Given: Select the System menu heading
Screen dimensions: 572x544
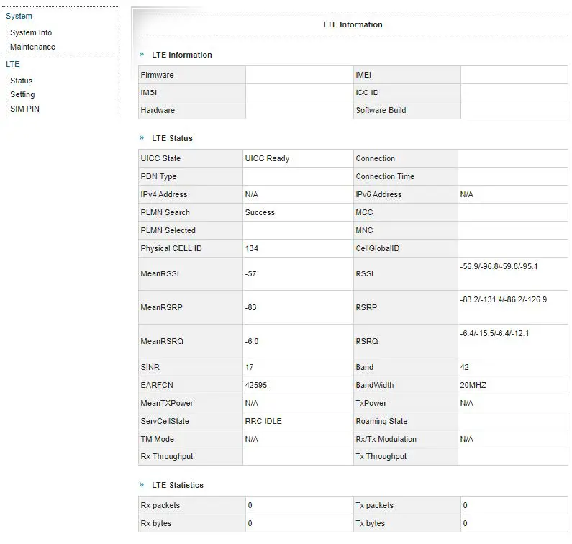Looking at the screenshot, I should coord(19,16).
